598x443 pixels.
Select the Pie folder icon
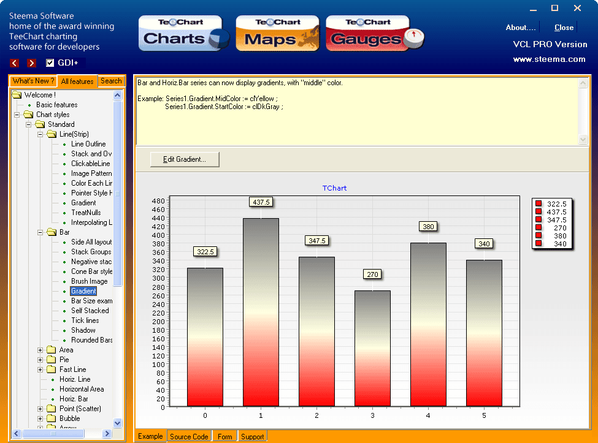point(52,360)
